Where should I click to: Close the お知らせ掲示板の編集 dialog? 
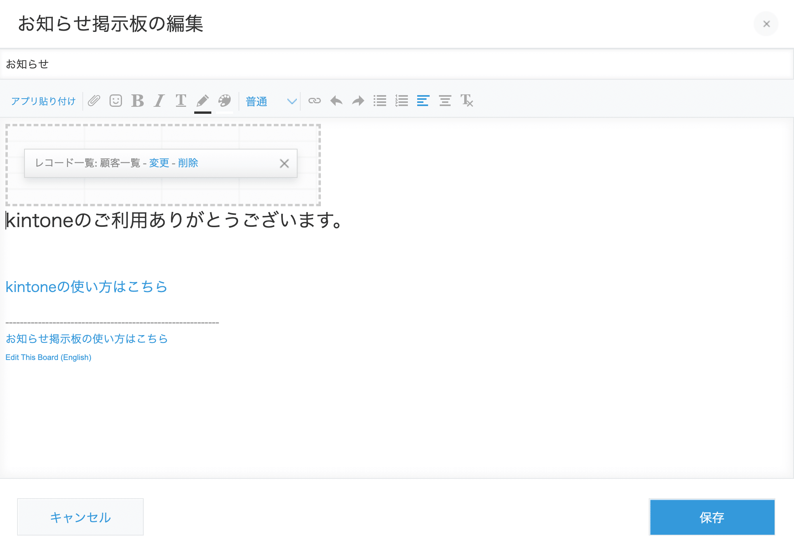(766, 24)
